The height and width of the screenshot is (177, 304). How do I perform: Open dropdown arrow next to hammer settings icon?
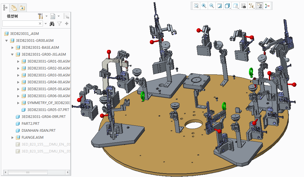coord(46,16)
